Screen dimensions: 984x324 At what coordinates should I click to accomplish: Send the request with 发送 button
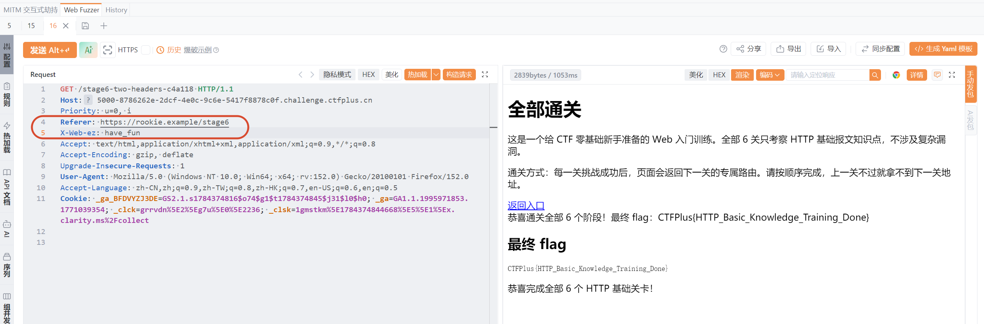pyautogui.click(x=50, y=50)
